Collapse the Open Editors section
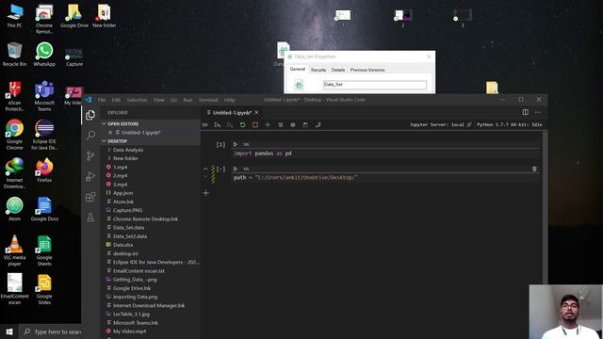603x339 pixels. click(x=104, y=123)
